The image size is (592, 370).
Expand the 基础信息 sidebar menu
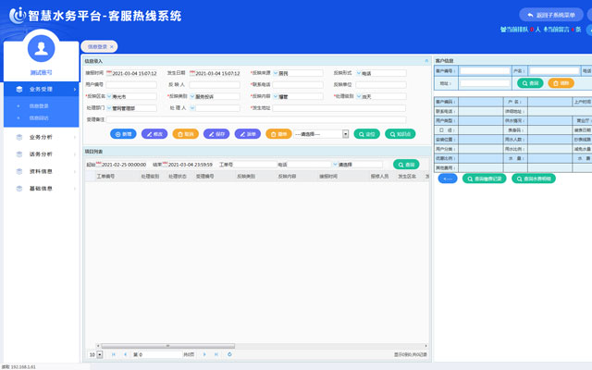40,189
